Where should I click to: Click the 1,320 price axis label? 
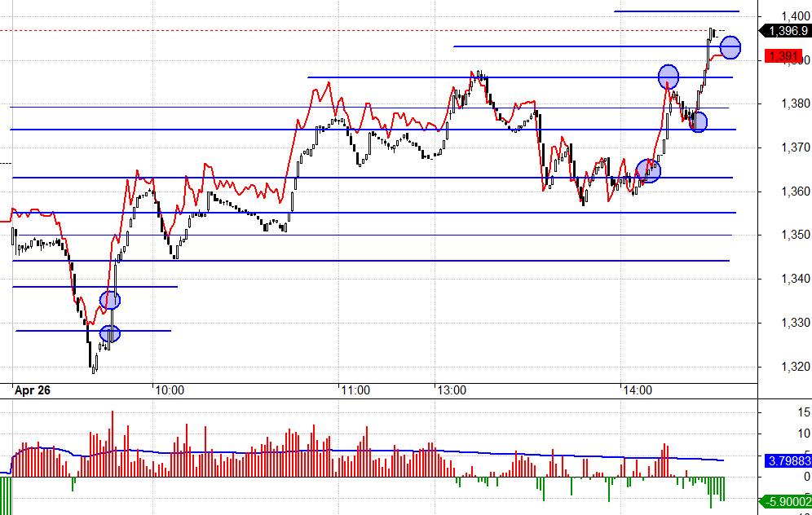[x=795, y=367]
